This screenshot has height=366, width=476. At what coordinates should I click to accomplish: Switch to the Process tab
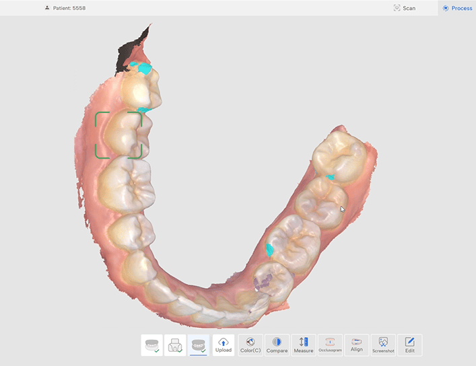tap(457, 8)
